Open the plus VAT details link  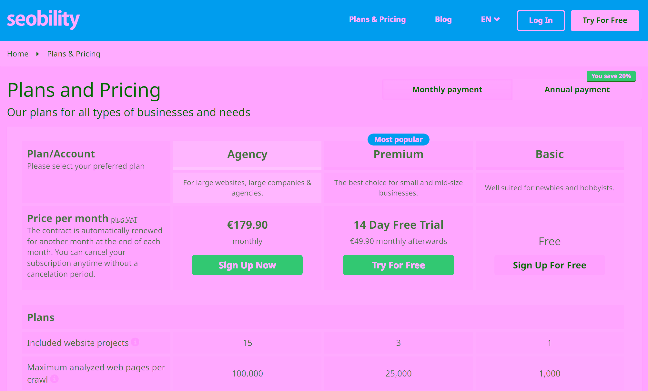pos(124,220)
